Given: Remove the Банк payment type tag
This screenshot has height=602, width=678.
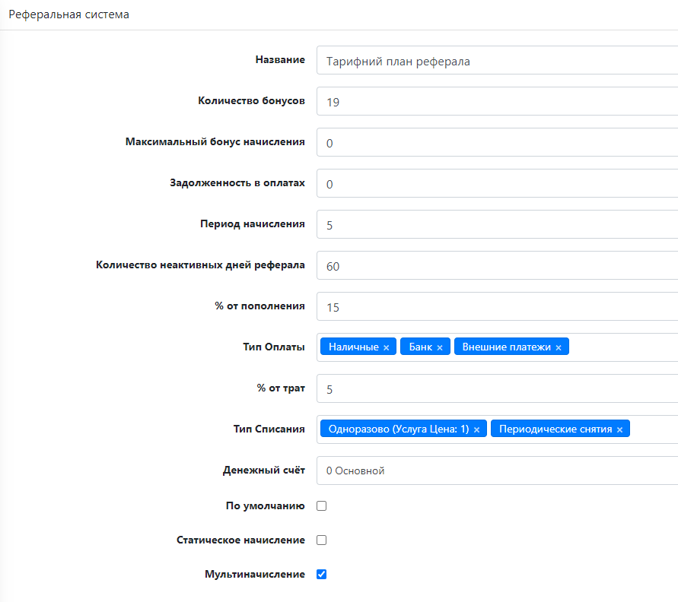Looking at the screenshot, I should [439, 347].
